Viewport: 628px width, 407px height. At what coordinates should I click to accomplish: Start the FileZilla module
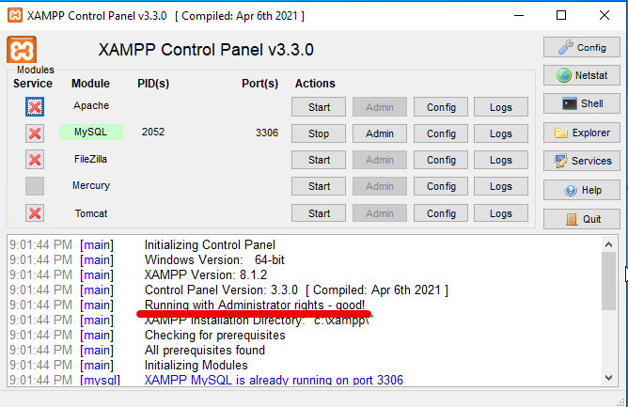tap(319, 160)
